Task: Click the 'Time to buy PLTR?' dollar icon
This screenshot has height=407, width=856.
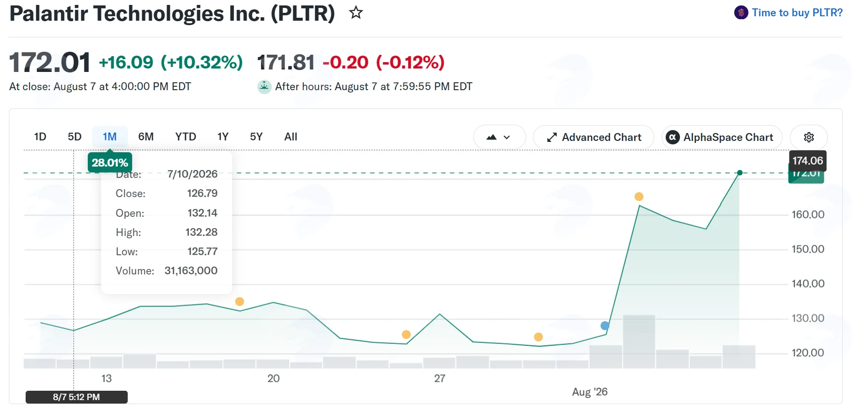Action: (741, 13)
